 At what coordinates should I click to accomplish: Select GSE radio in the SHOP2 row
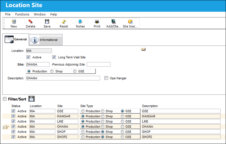(x=122, y=137)
